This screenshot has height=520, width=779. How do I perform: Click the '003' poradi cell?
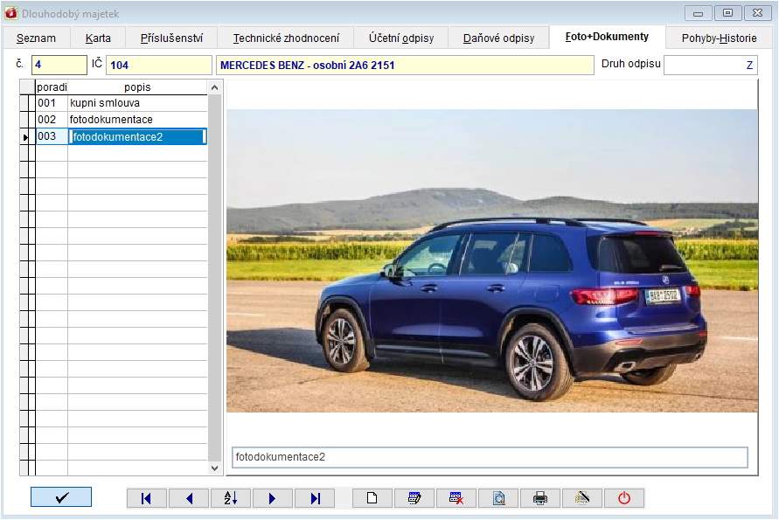tap(52, 136)
